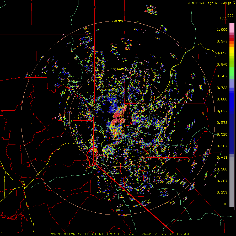Screen dimensions: 236x236
Task: Select the 0.787 legend value
Action: point(222,76)
